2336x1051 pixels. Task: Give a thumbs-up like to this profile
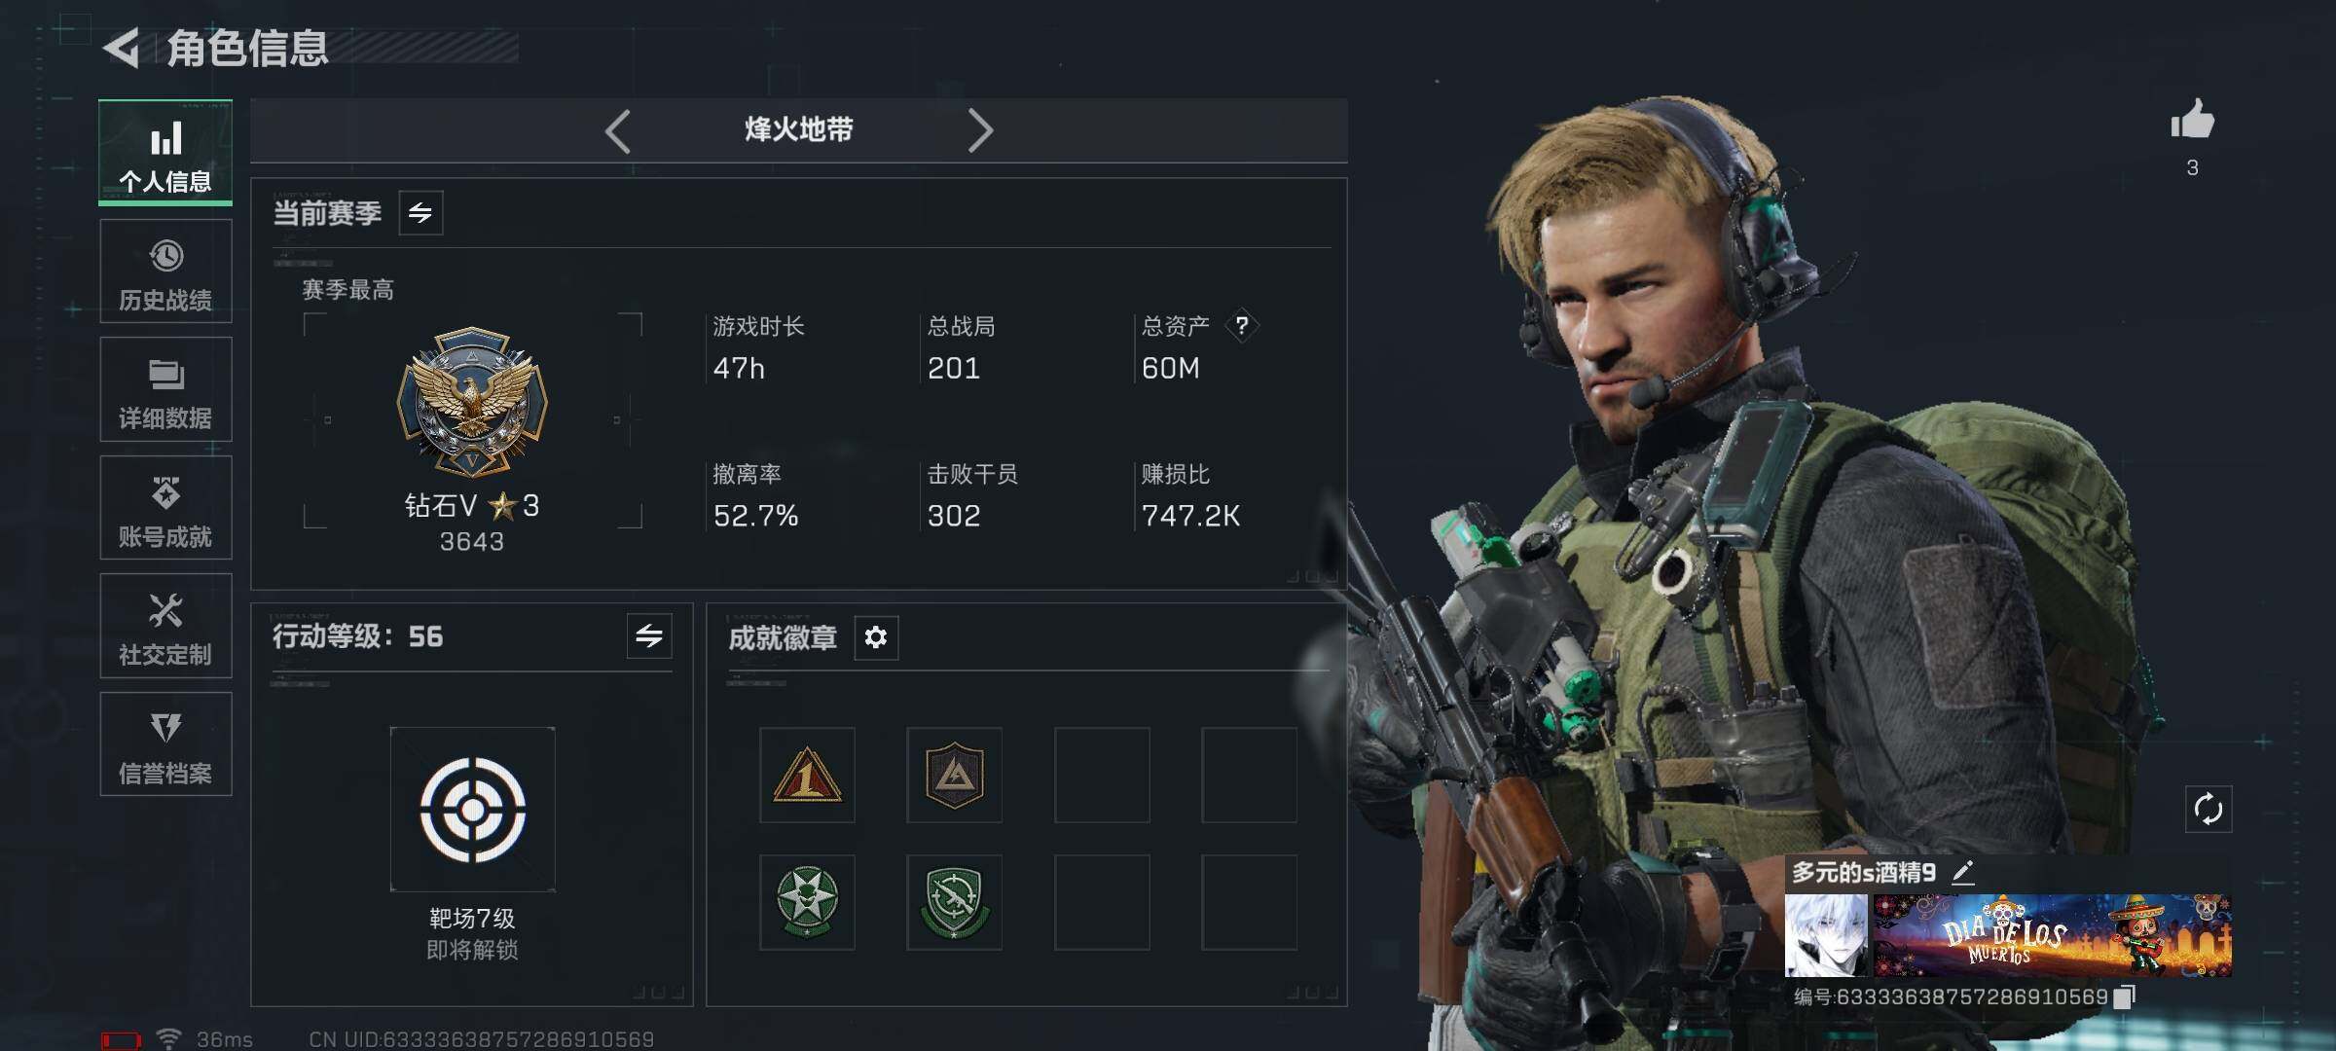(2192, 121)
